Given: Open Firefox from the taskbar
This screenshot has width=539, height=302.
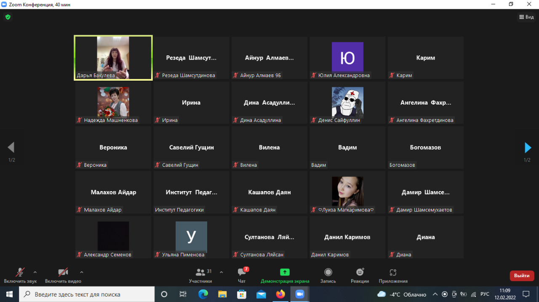Looking at the screenshot, I should tap(280, 294).
